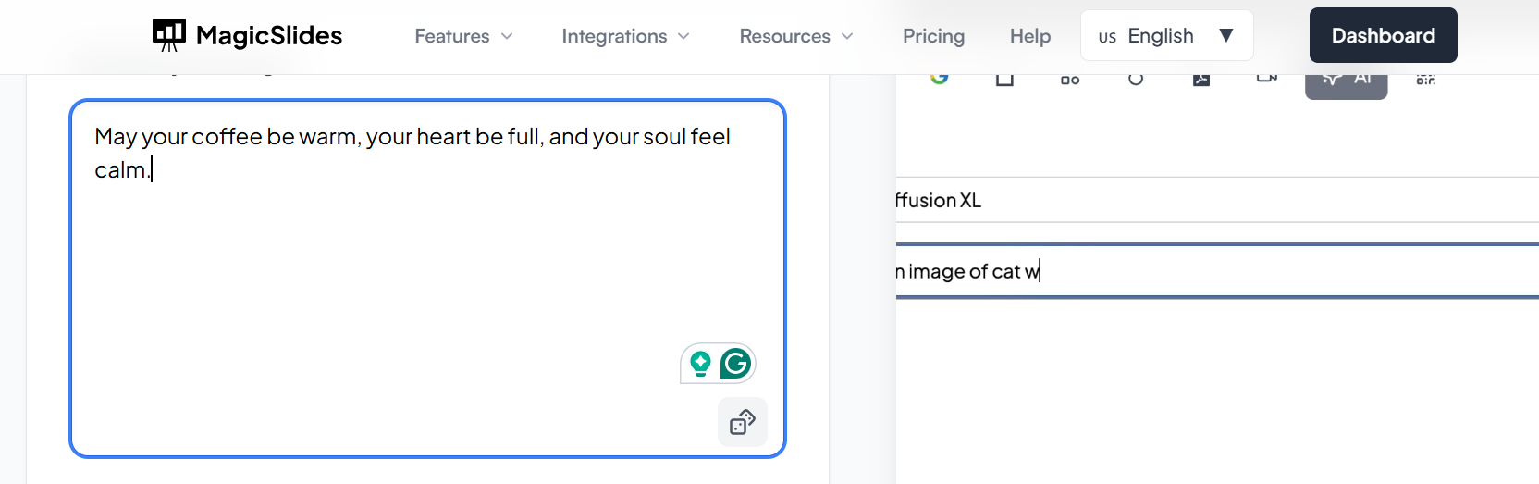This screenshot has height=484, width=1539.
Task: Go to the Pricing page
Action: coord(933,36)
